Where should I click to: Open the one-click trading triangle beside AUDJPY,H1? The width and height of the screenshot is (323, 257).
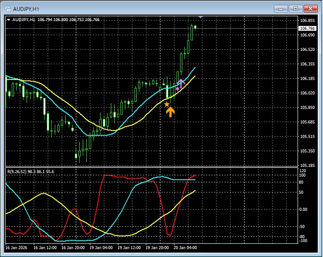tap(9, 20)
